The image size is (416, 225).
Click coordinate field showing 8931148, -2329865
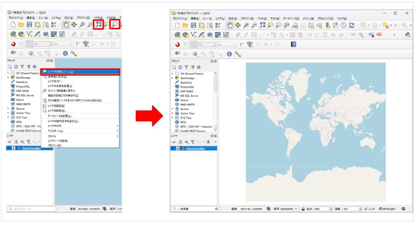(x=251, y=209)
